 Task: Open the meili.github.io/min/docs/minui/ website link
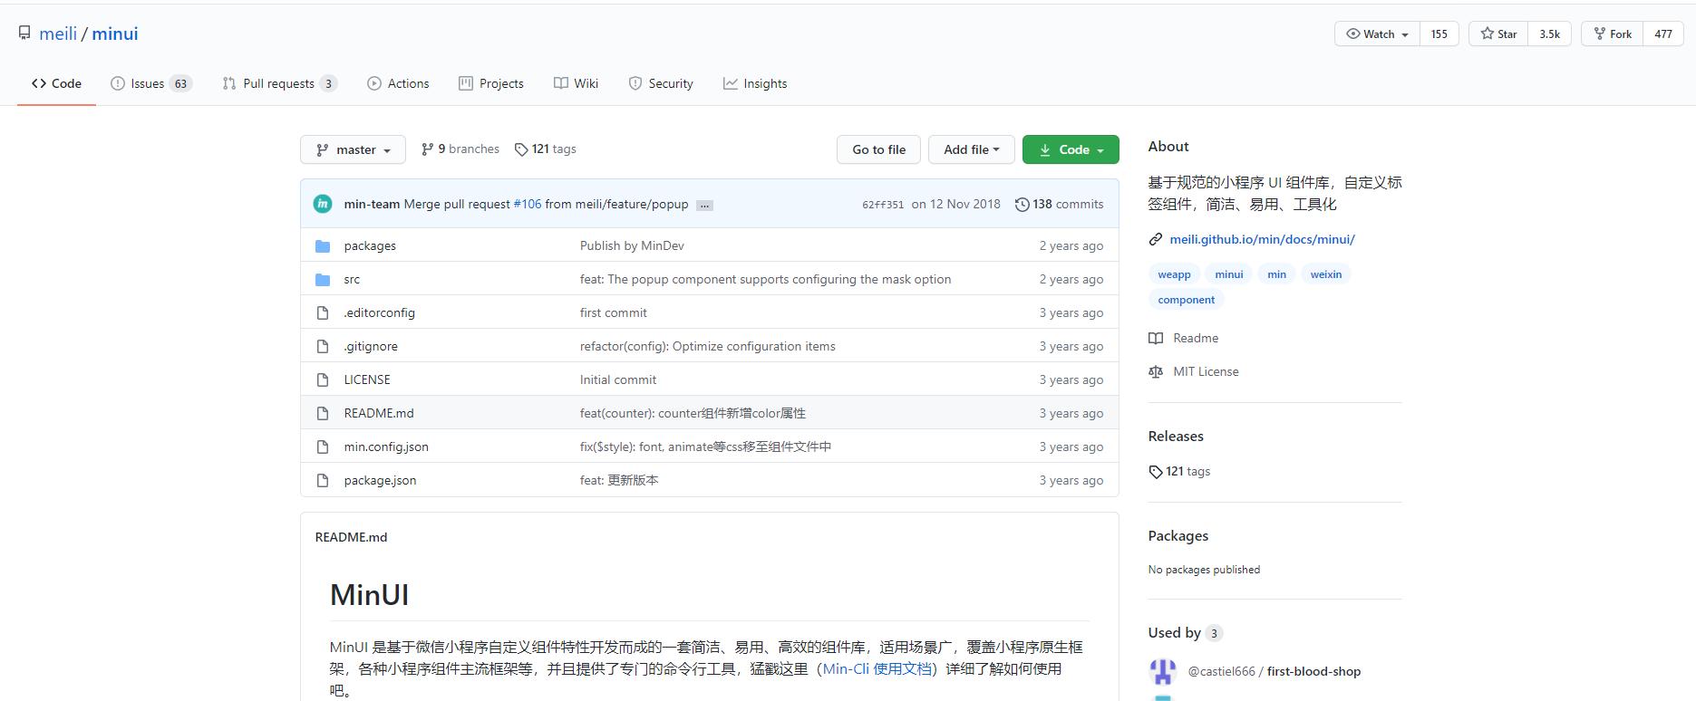click(1262, 239)
